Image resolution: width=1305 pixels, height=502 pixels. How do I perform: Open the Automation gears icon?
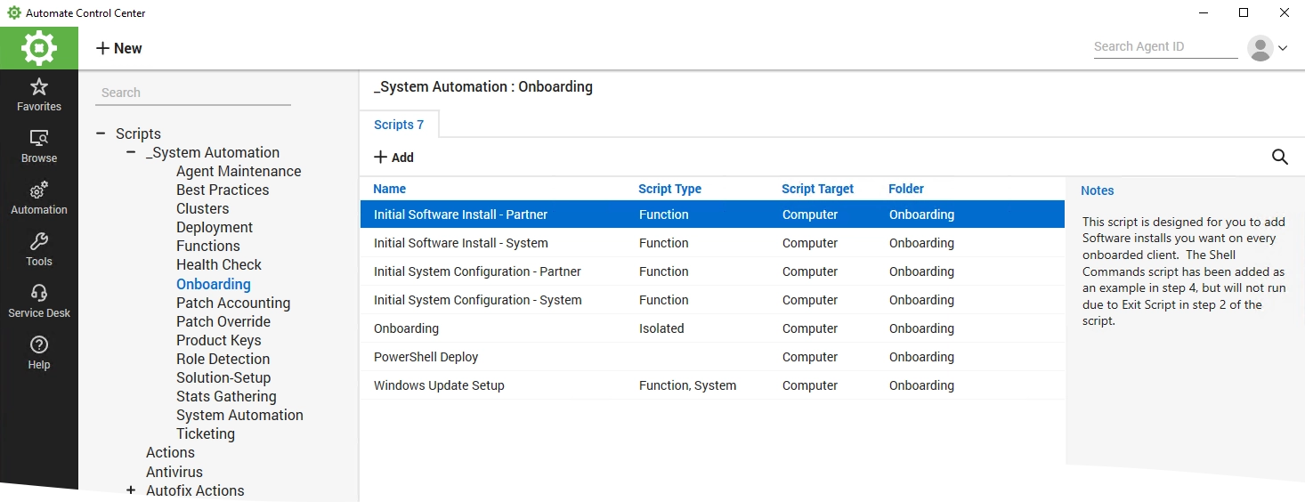pyautogui.click(x=39, y=190)
